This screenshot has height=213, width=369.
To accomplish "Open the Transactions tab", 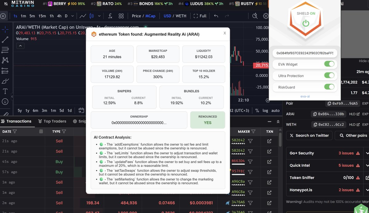I will [16, 121].
